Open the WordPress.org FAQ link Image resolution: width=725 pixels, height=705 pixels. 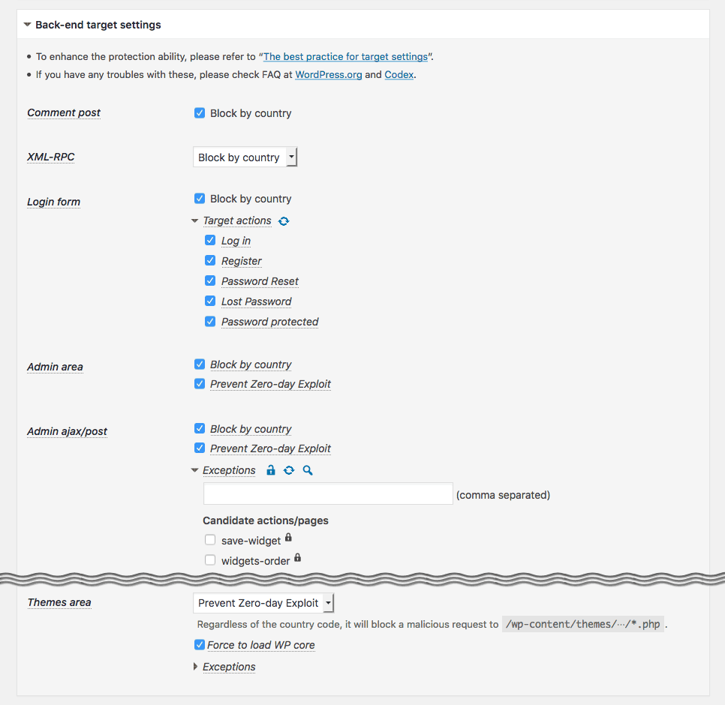(x=329, y=75)
